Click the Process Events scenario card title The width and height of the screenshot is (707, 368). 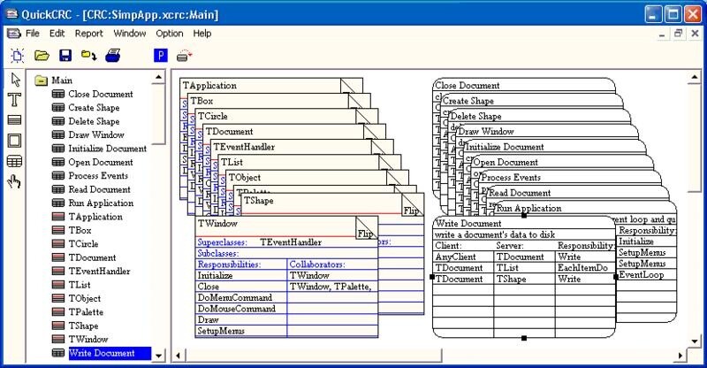511,178
